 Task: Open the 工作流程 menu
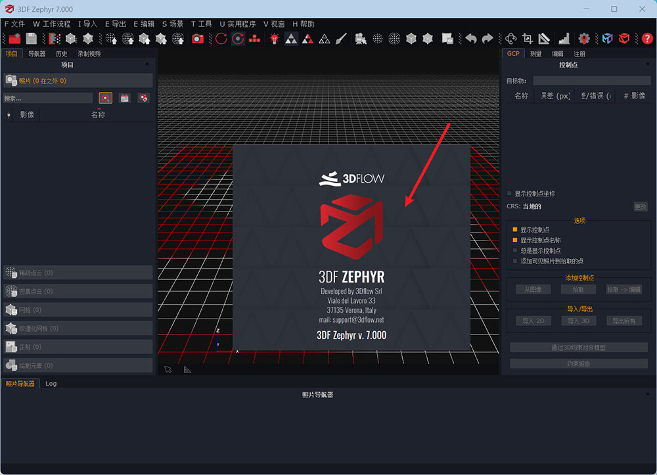coord(51,24)
